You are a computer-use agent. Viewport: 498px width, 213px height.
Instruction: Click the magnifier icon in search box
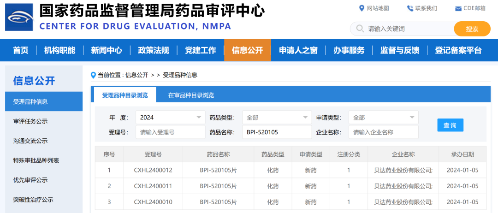tap(359, 29)
